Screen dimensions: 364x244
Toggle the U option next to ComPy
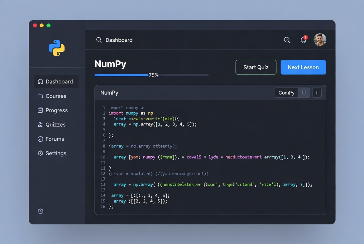304,92
